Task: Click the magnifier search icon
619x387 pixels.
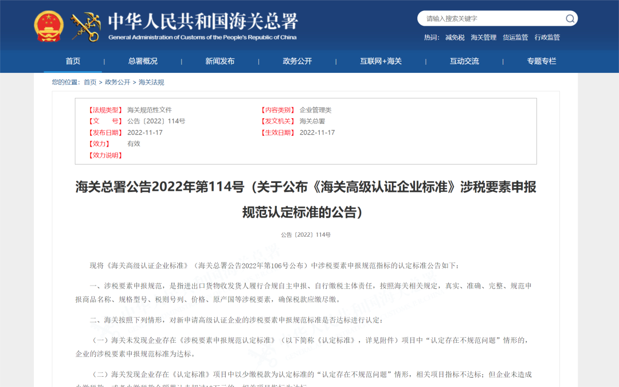Action: (x=570, y=18)
